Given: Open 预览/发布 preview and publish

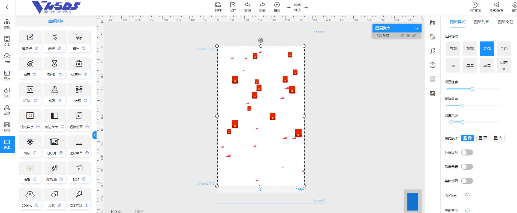Looking at the screenshot, I should 496,7.
